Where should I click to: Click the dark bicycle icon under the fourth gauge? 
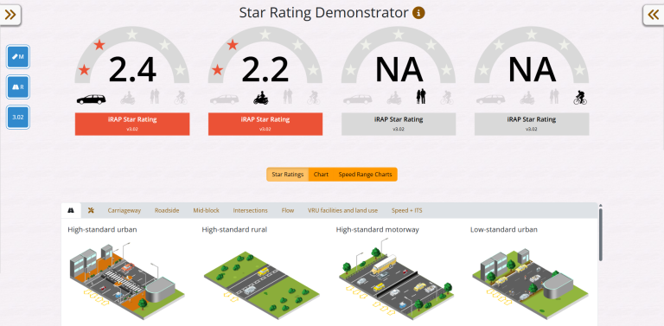[580, 98]
